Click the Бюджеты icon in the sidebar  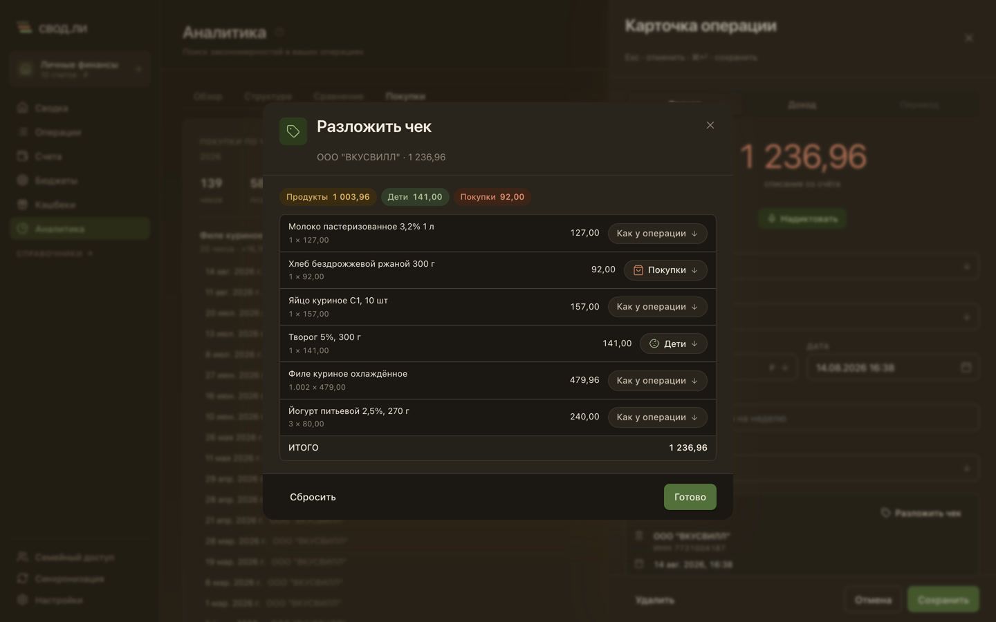tap(22, 180)
